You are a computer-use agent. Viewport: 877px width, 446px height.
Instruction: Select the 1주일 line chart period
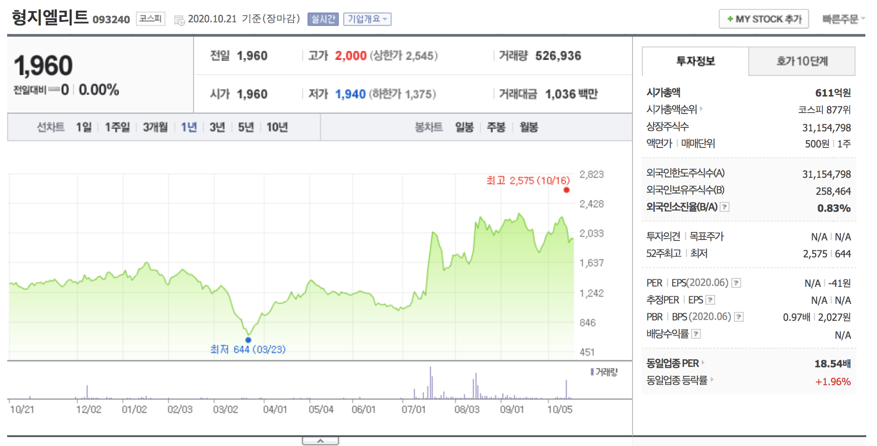click(x=117, y=127)
